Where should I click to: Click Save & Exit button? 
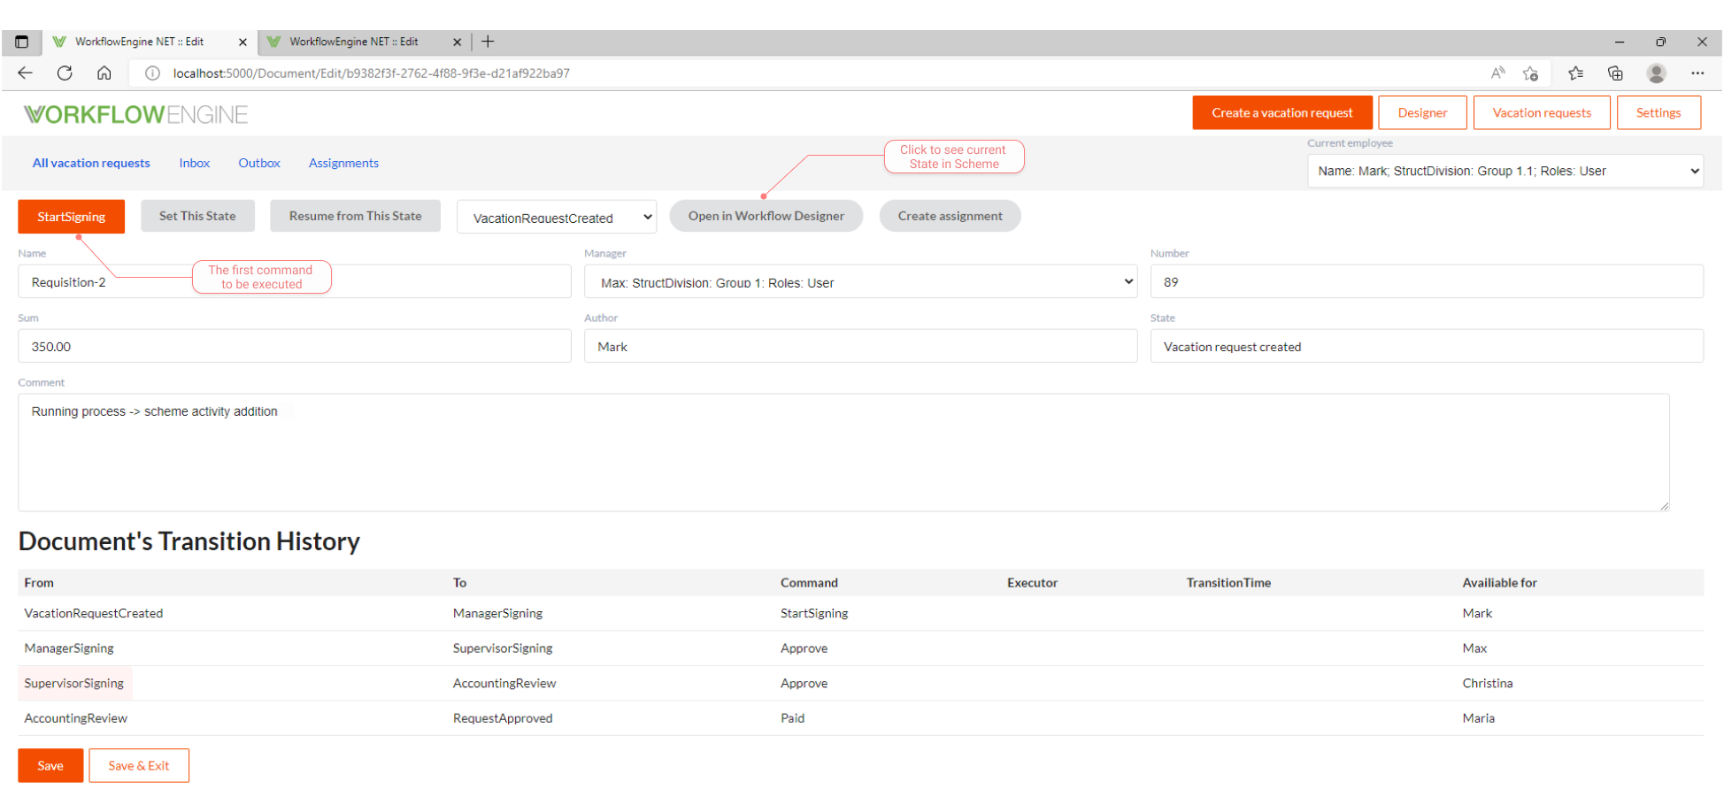(x=139, y=765)
